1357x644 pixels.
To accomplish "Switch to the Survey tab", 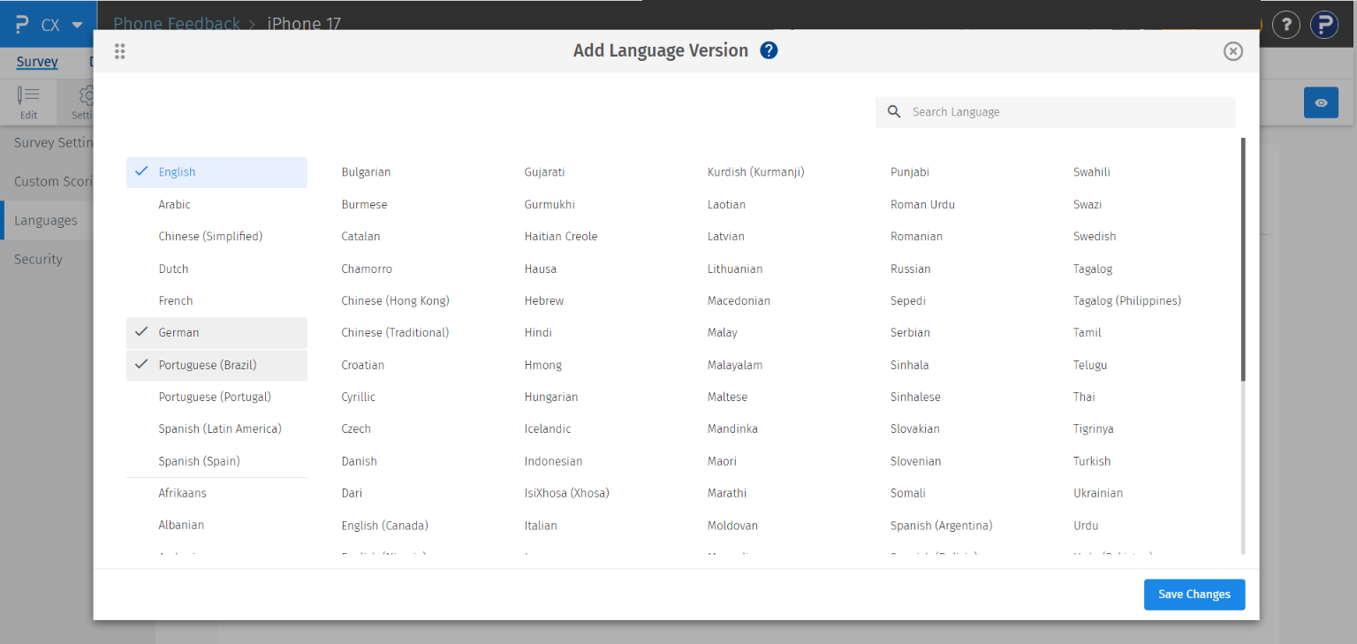I will click(36, 62).
